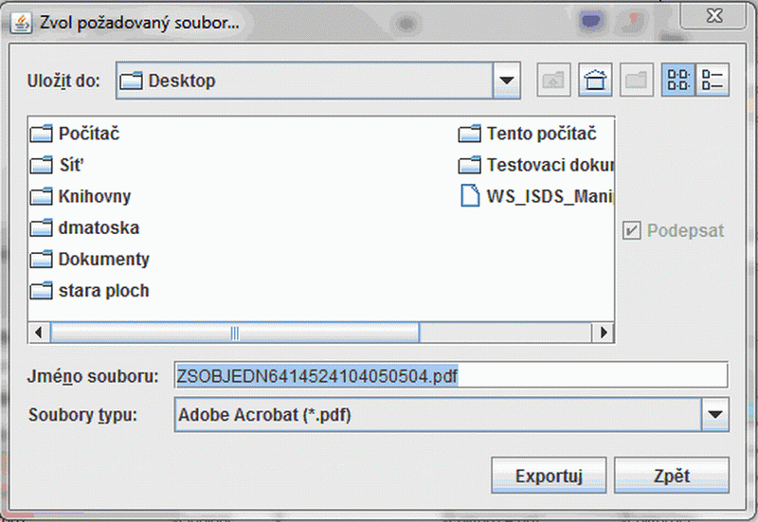
Task: Switch to Details view icon
Action: (x=713, y=80)
